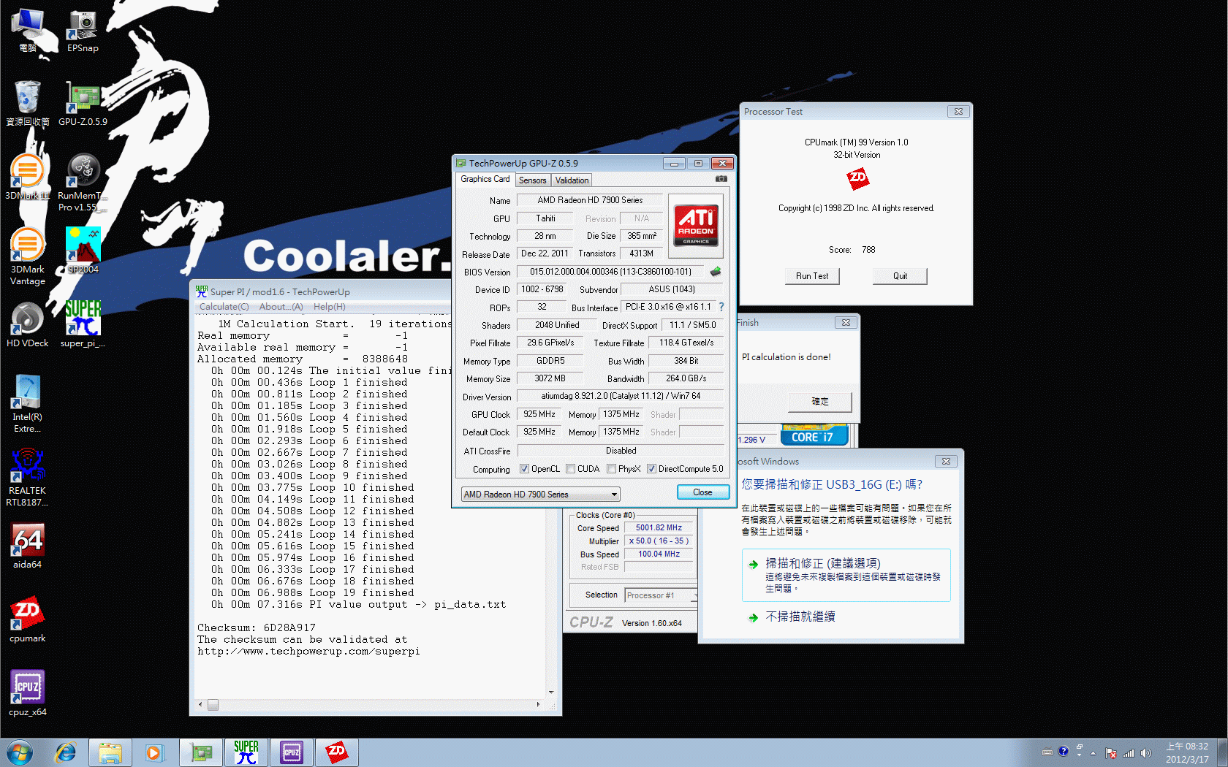
Task: Click CPU-Z Core Speed 5001.82 MHz value
Action: point(659,528)
